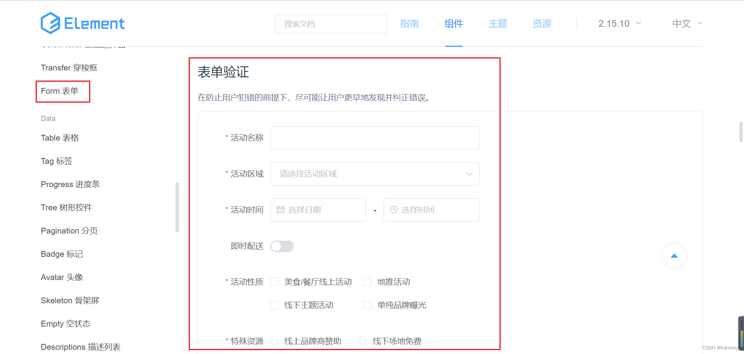
Task: Check the 线下主题活动 checkbox
Action: click(x=274, y=305)
